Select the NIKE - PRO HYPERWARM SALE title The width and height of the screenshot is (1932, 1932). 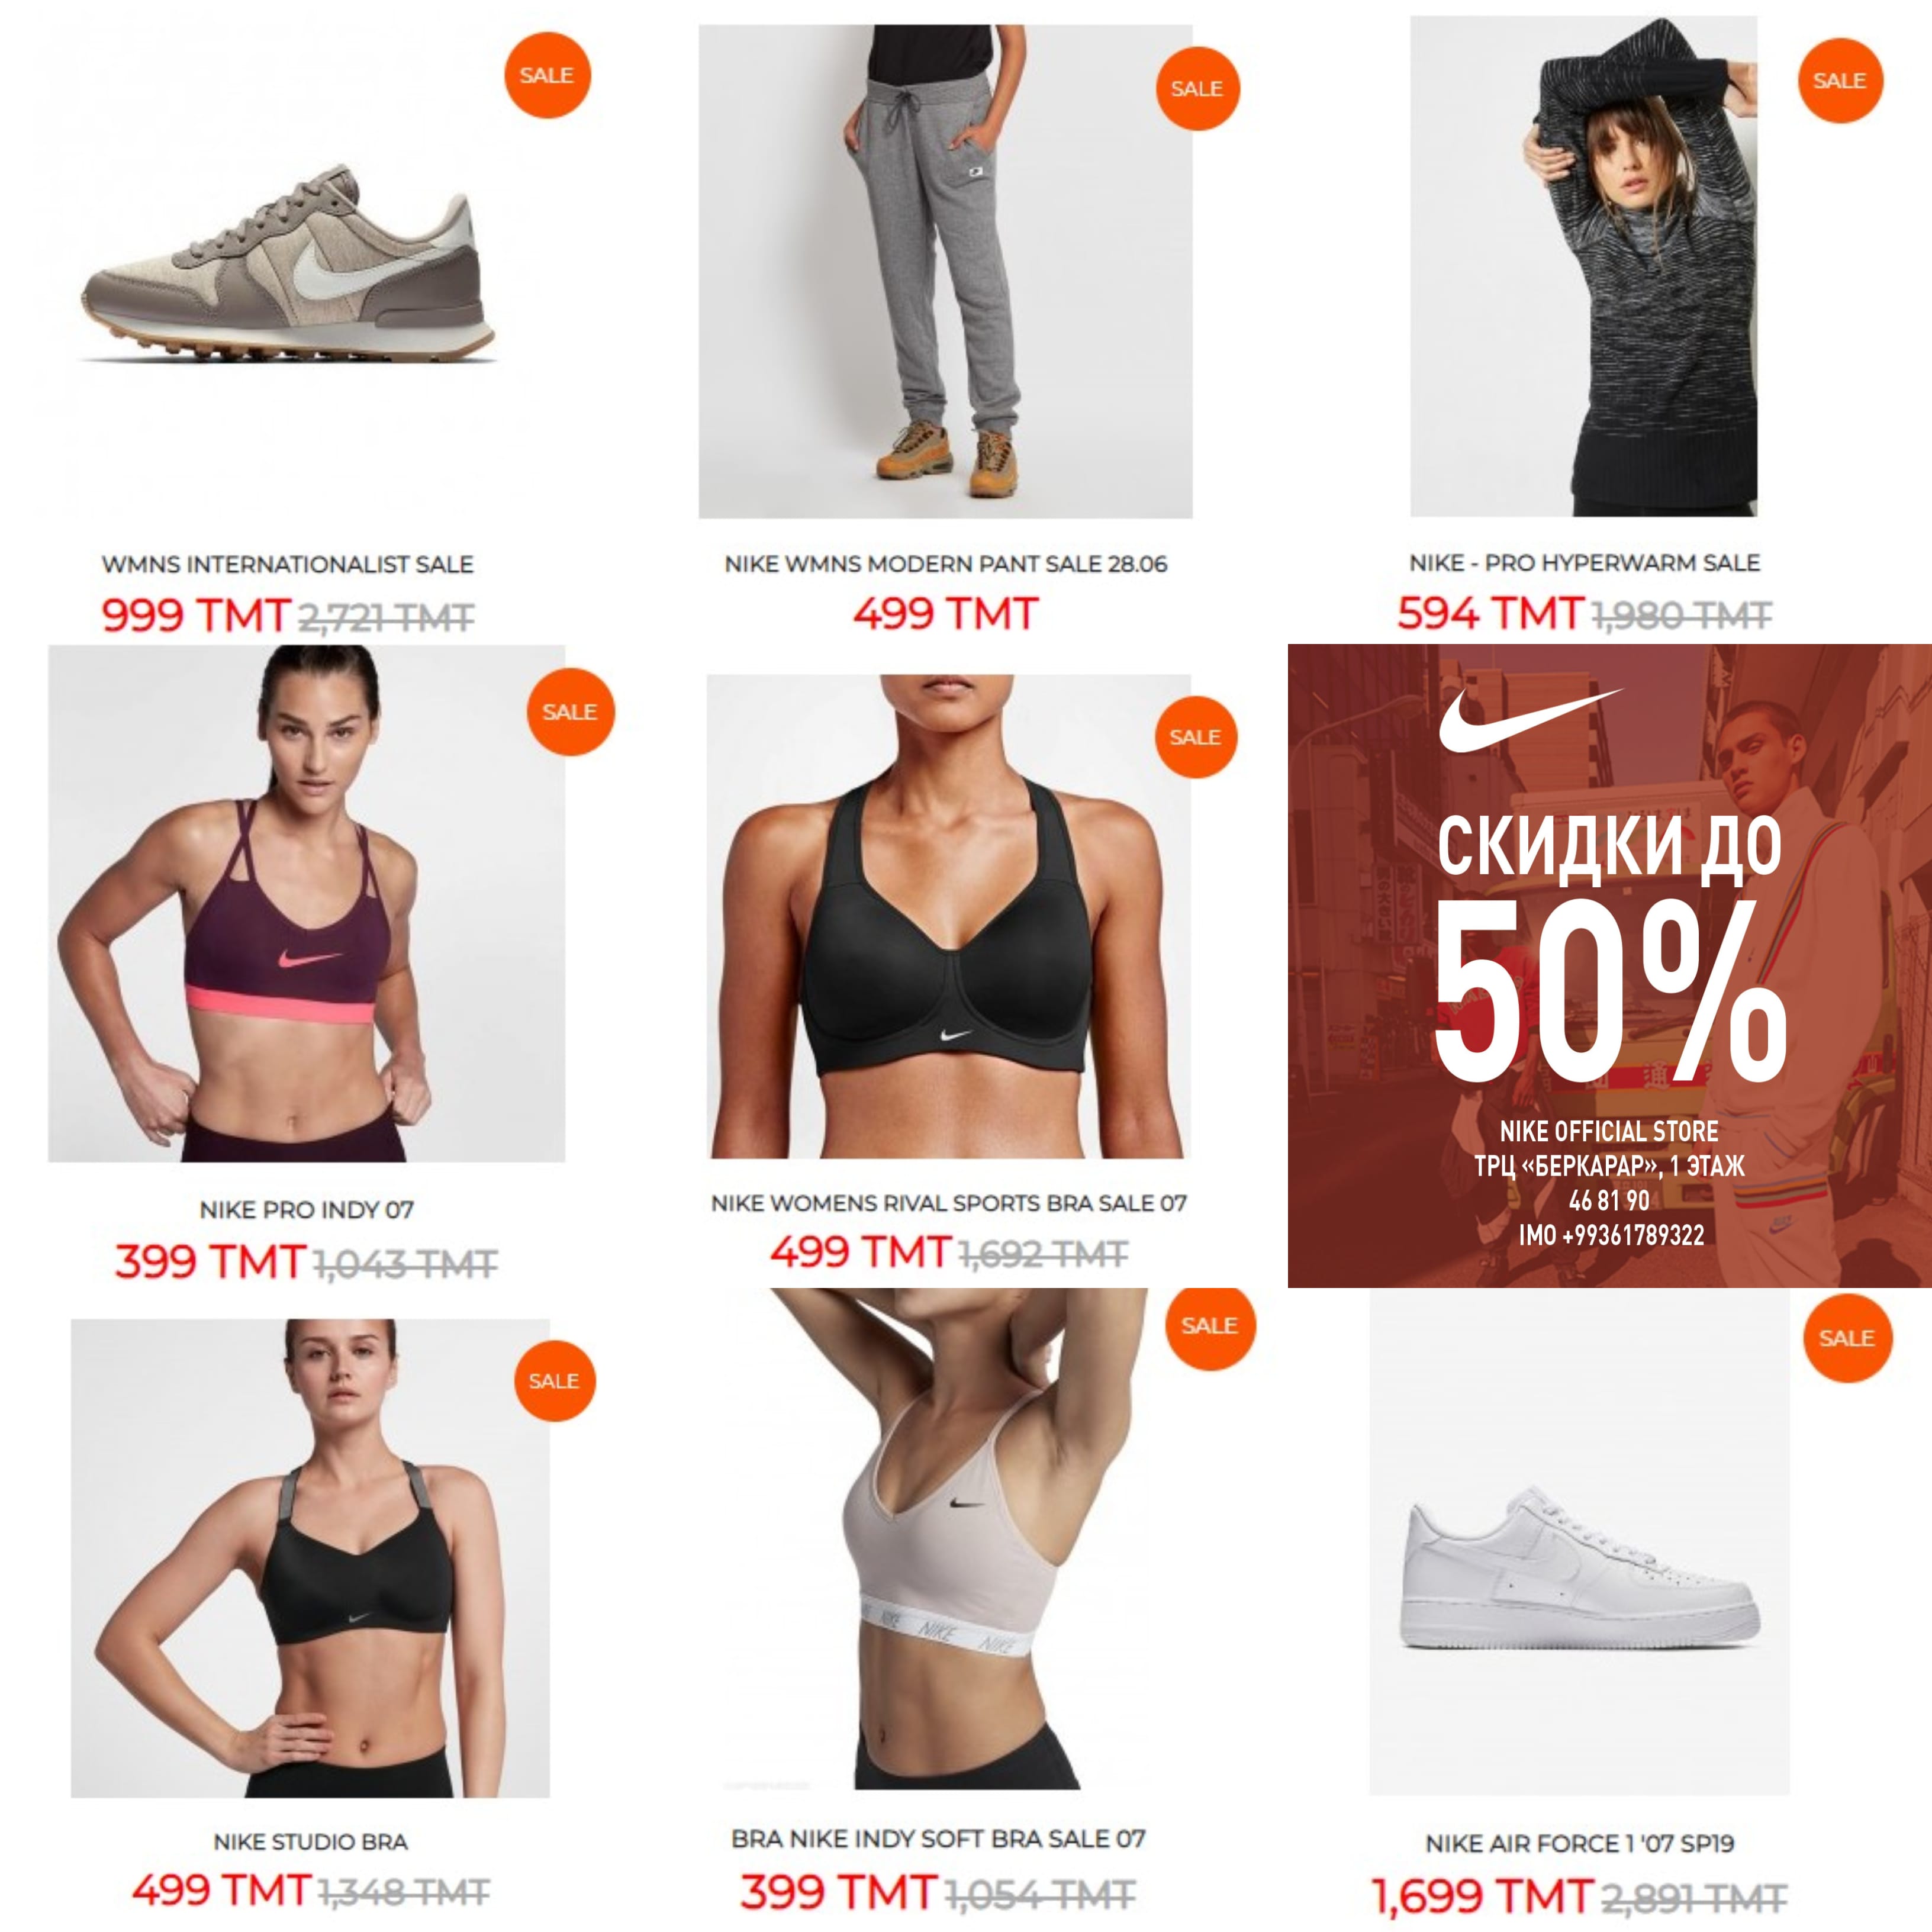(x=1584, y=563)
